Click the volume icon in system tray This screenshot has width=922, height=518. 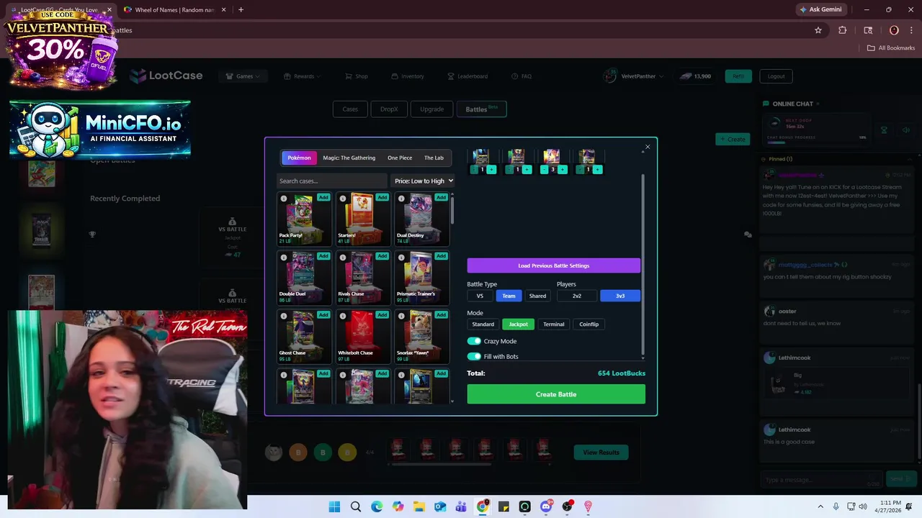coord(863,506)
